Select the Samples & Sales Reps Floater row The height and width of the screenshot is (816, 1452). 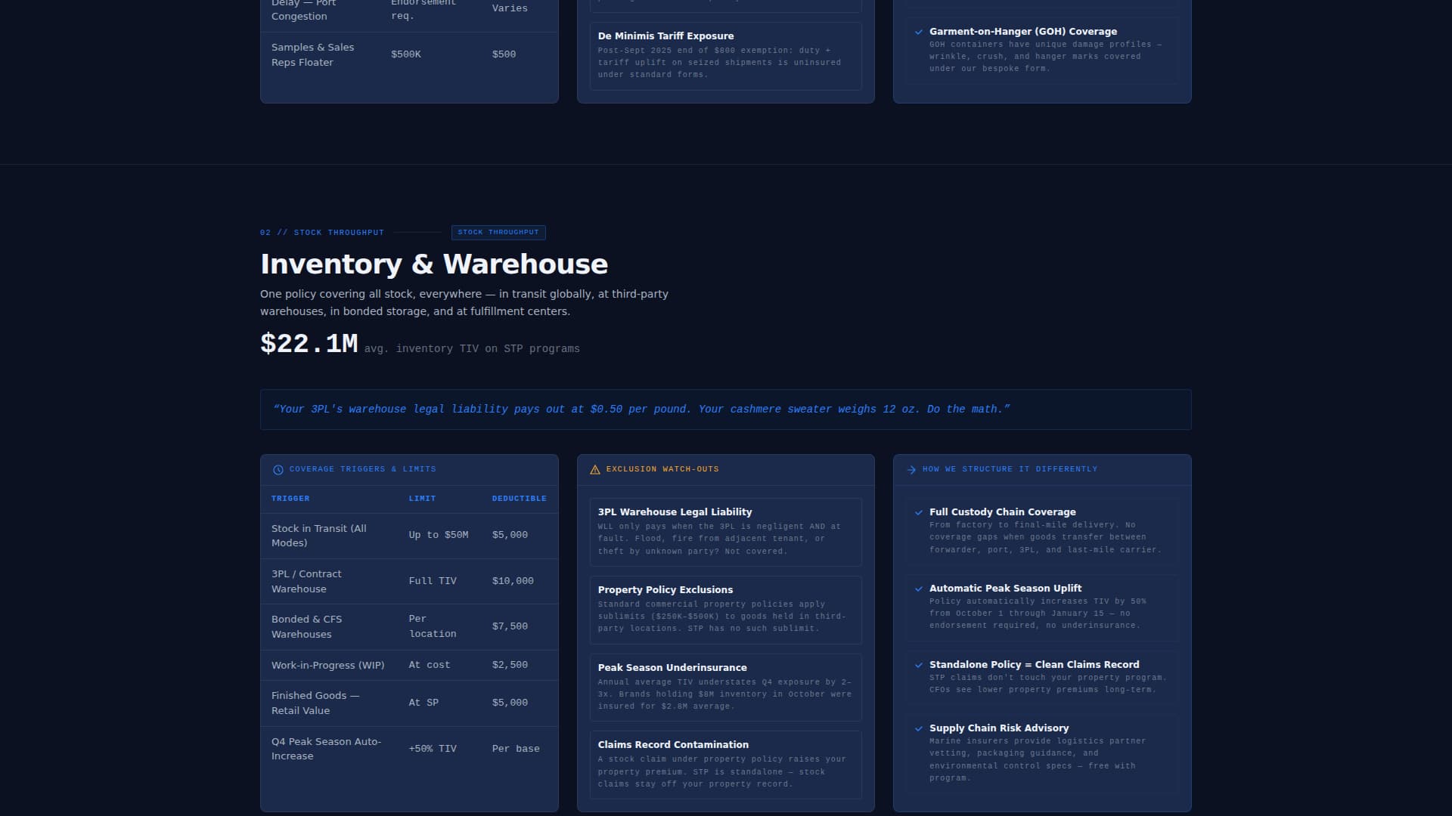point(409,54)
